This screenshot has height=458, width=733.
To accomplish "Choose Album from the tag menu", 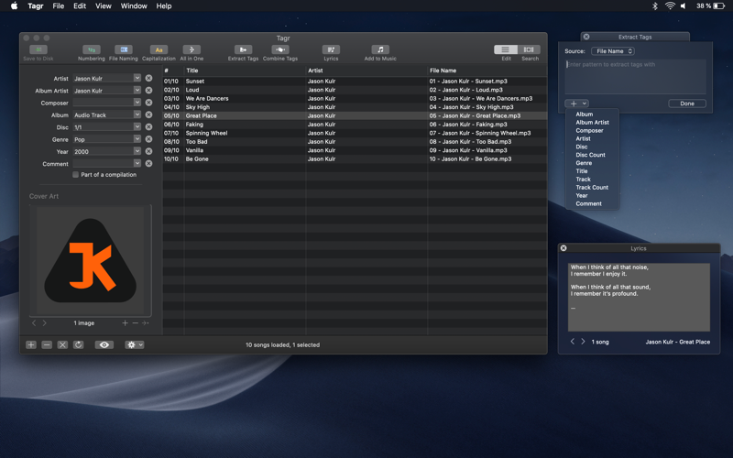I will click(x=584, y=114).
